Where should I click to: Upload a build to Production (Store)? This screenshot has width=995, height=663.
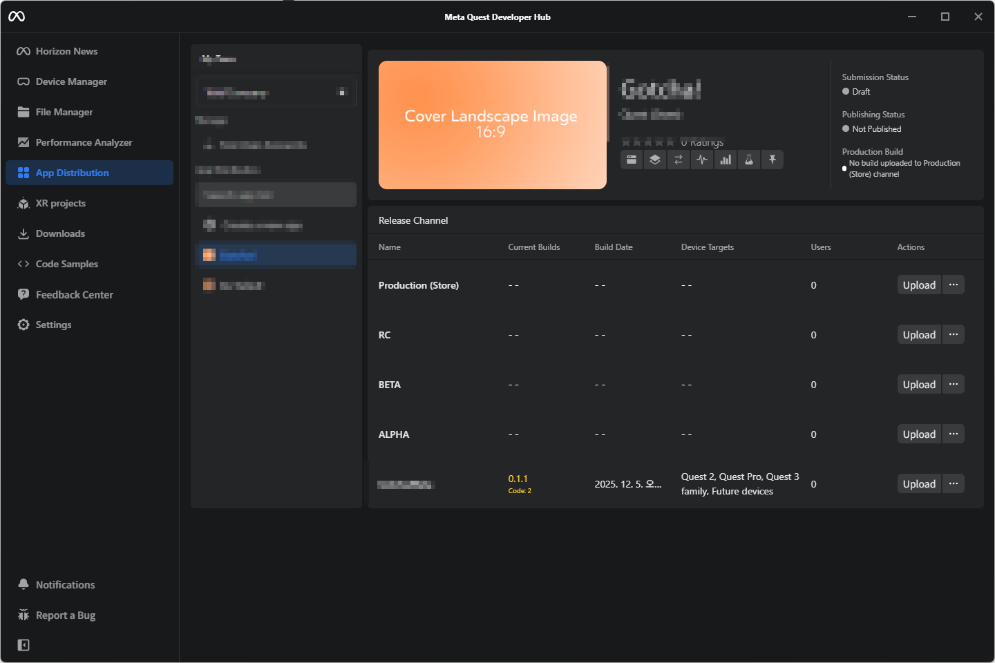pos(919,285)
